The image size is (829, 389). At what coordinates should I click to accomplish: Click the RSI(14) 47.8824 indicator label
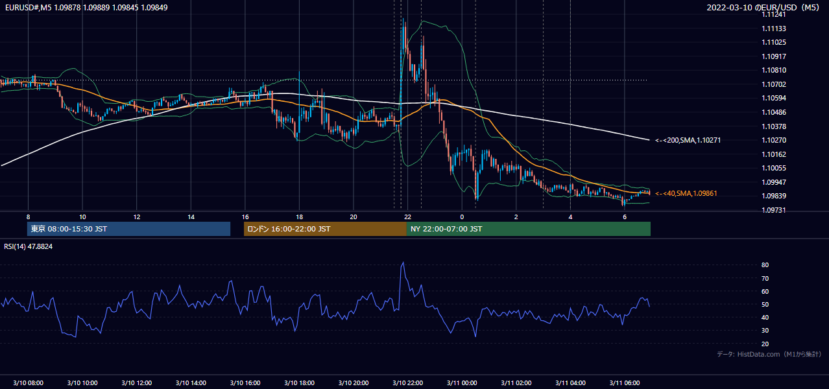29,246
